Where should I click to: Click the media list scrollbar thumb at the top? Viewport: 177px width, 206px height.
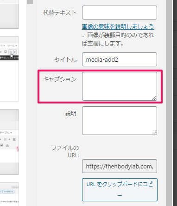click(30, 2)
